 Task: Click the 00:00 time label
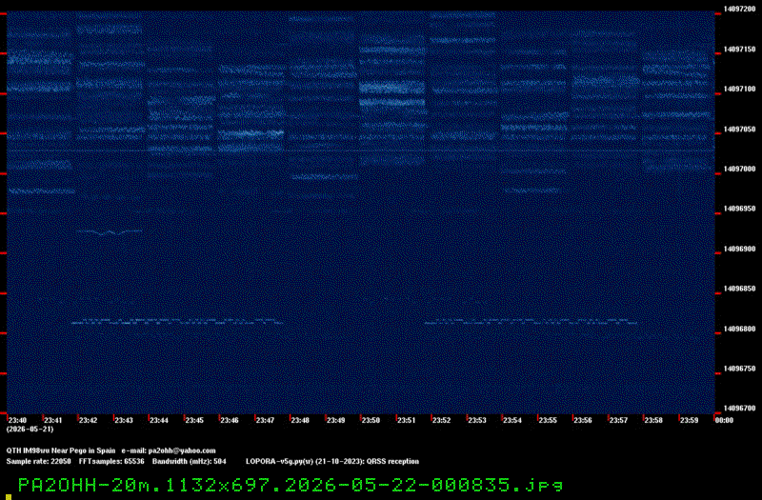(724, 420)
